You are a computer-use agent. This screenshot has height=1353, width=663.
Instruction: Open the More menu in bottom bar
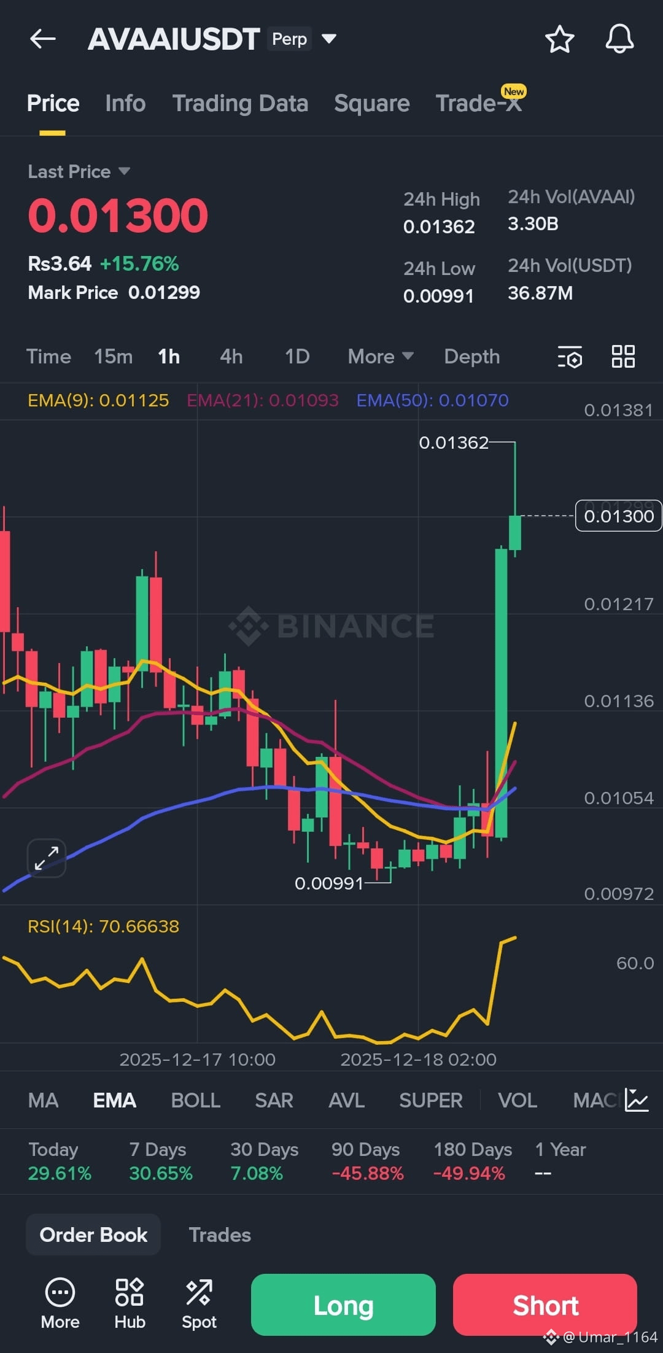pyautogui.click(x=60, y=1305)
